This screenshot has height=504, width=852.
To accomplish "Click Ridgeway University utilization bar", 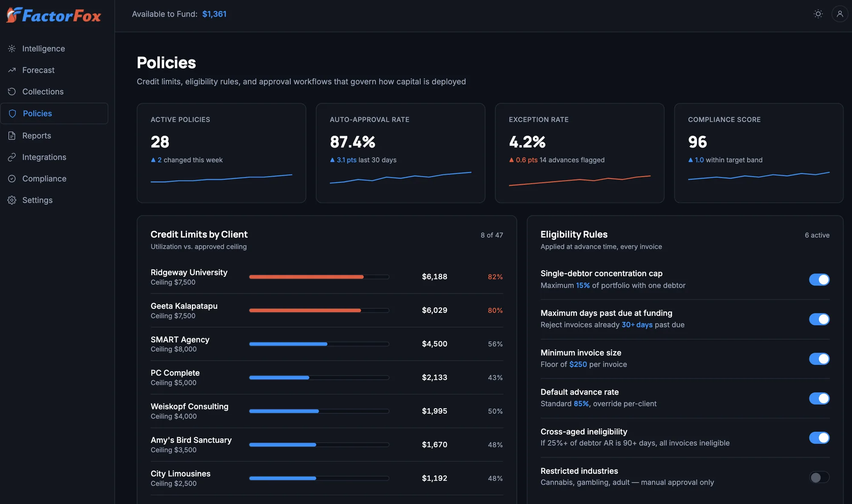I will (319, 277).
